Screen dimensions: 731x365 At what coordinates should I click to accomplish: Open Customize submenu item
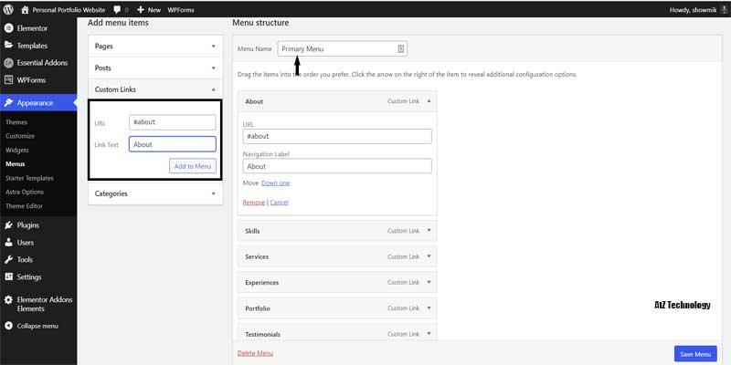point(20,136)
